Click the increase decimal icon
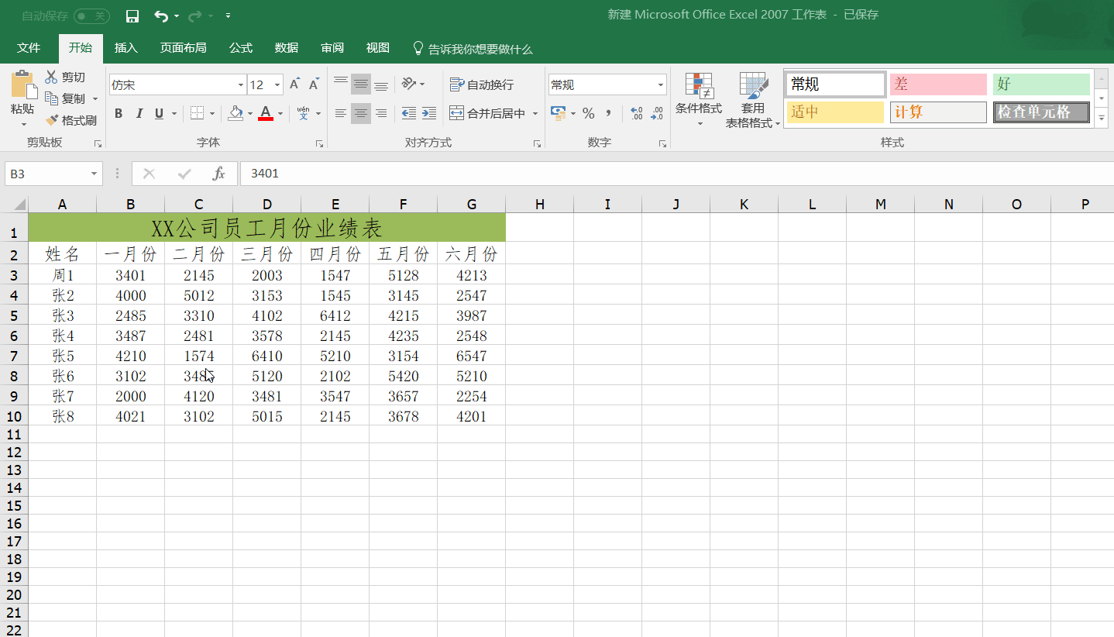Image resolution: width=1114 pixels, height=637 pixels. pos(637,113)
